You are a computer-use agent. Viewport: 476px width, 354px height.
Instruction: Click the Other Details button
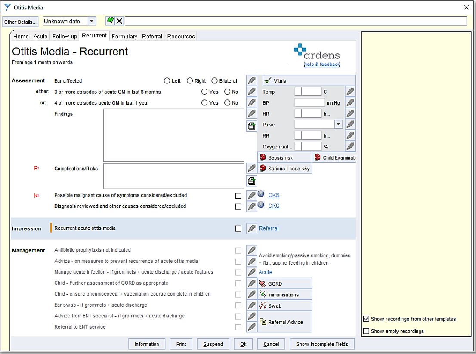point(20,22)
